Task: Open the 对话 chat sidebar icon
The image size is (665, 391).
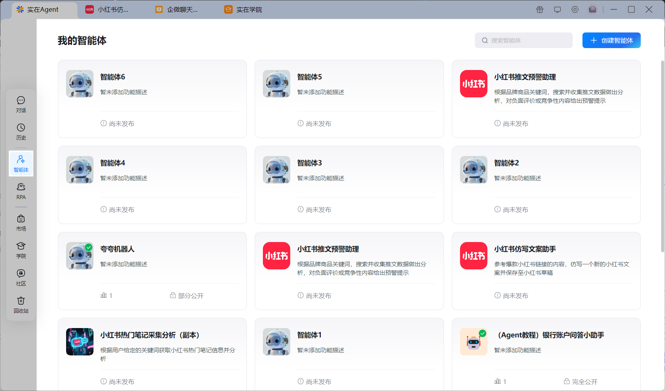Action: pyautogui.click(x=21, y=105)
